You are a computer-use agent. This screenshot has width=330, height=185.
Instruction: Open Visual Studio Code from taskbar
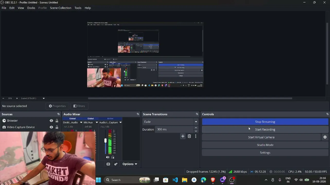pyautogui.click(x=175, y=180)
